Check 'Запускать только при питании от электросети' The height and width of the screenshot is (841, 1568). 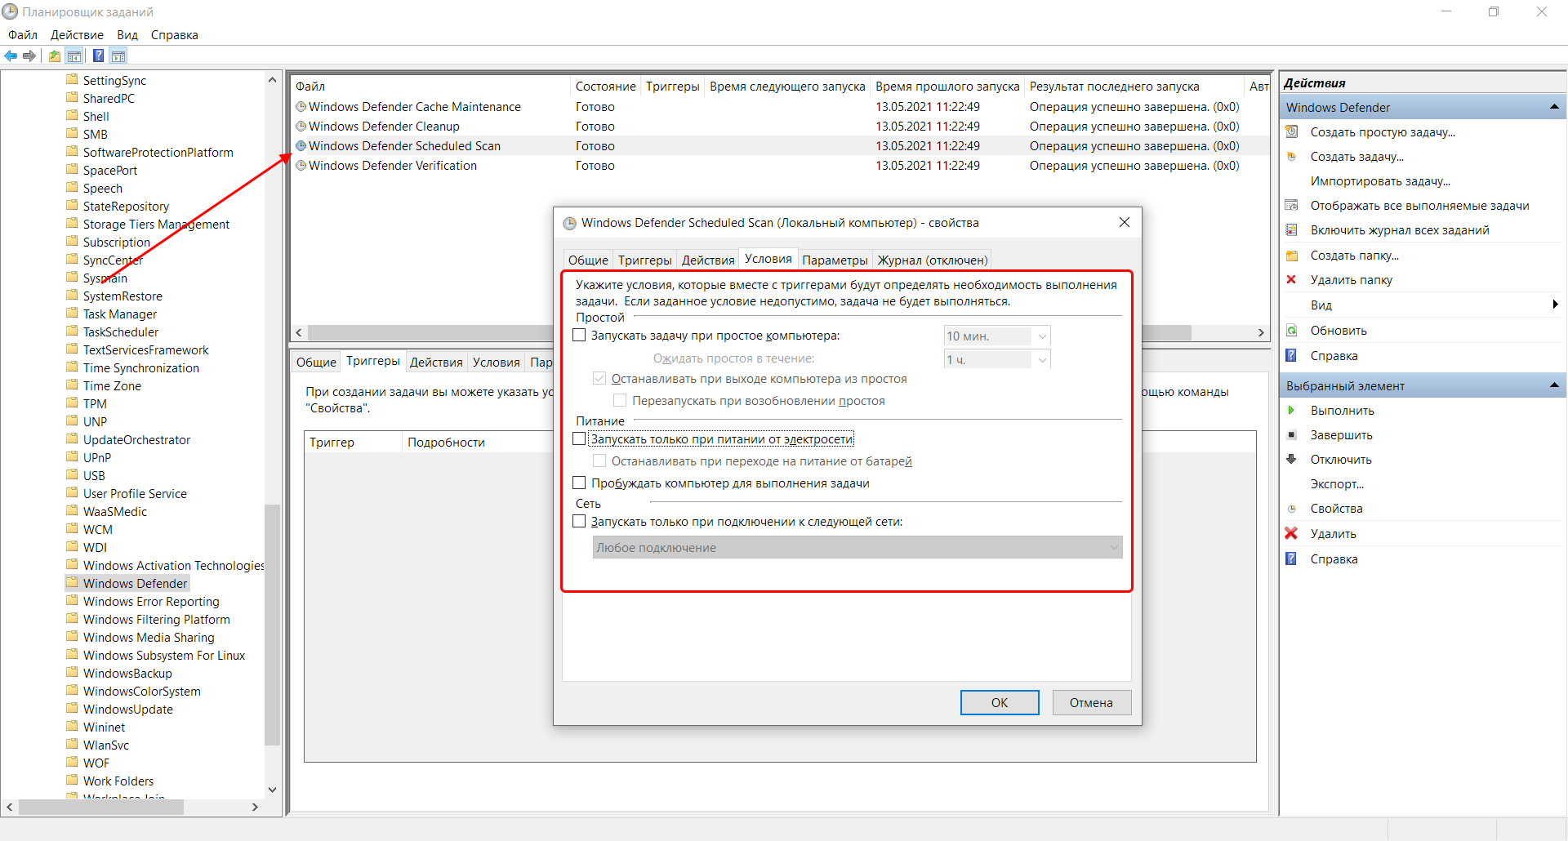579,438
